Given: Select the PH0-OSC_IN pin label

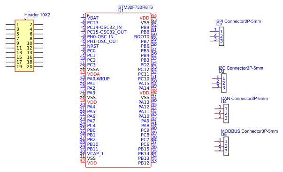Looking at the screenshot, I should [100, 36].
